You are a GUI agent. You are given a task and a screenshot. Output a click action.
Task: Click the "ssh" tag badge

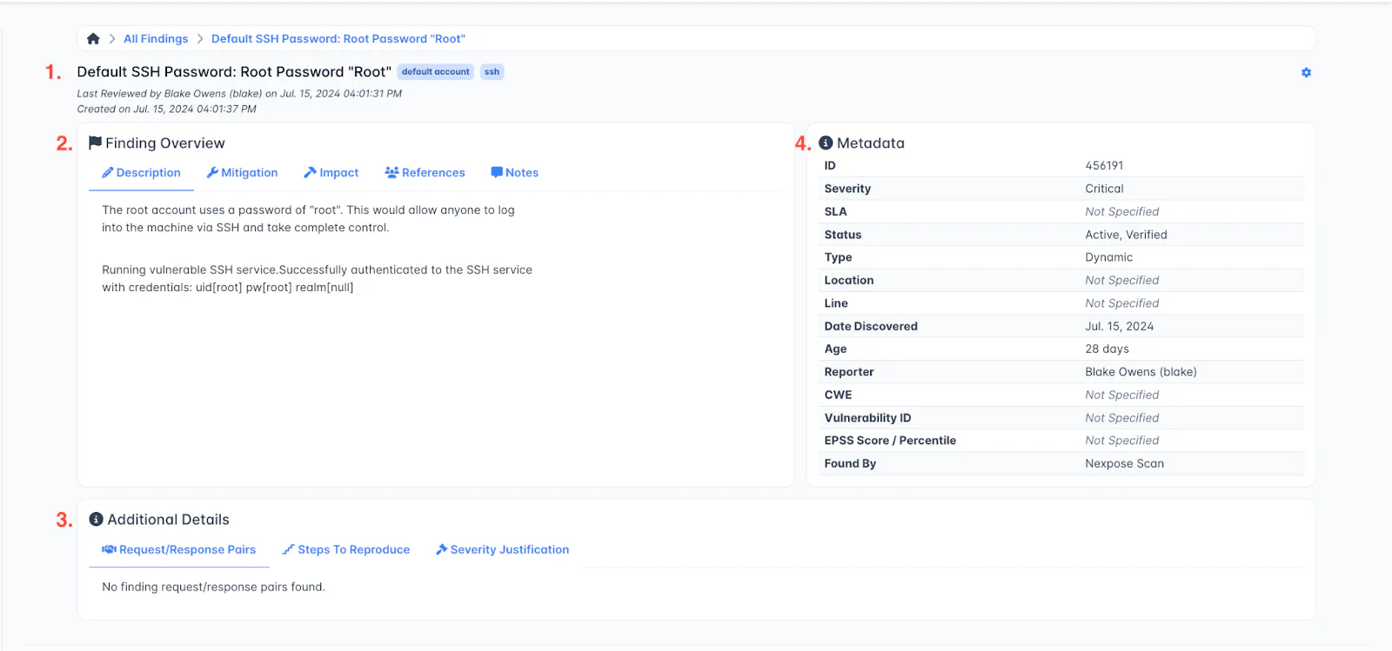point(492,72)
